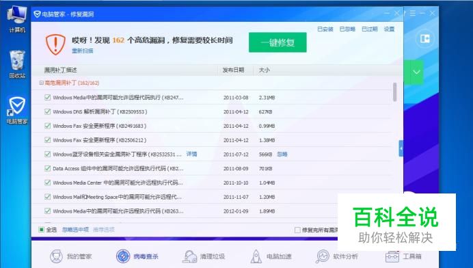Click the green 一键修复 button
This screenshot has width=473, height=268.
tap(278, 42)
